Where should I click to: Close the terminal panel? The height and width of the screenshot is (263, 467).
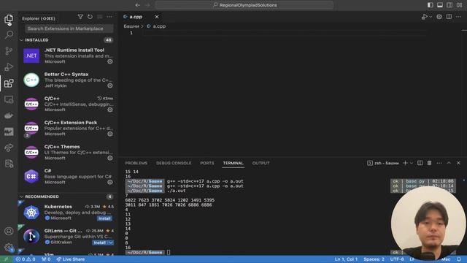click(x=458, y=163)
